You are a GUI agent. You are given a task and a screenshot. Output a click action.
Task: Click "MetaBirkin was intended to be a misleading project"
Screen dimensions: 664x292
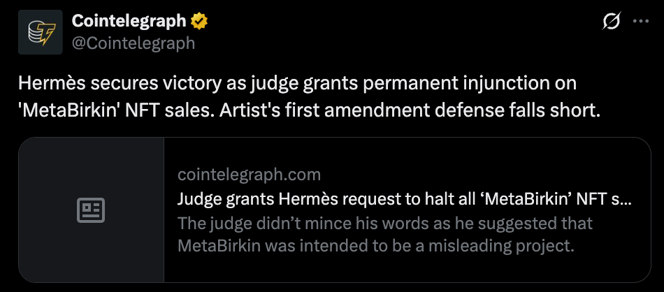[x=375, y=246]
